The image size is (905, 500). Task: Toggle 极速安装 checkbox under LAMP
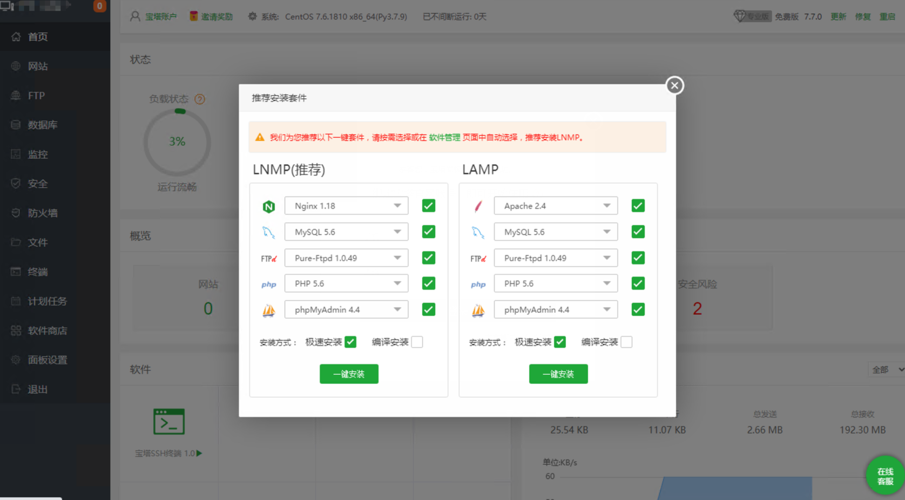pos(560,342)
